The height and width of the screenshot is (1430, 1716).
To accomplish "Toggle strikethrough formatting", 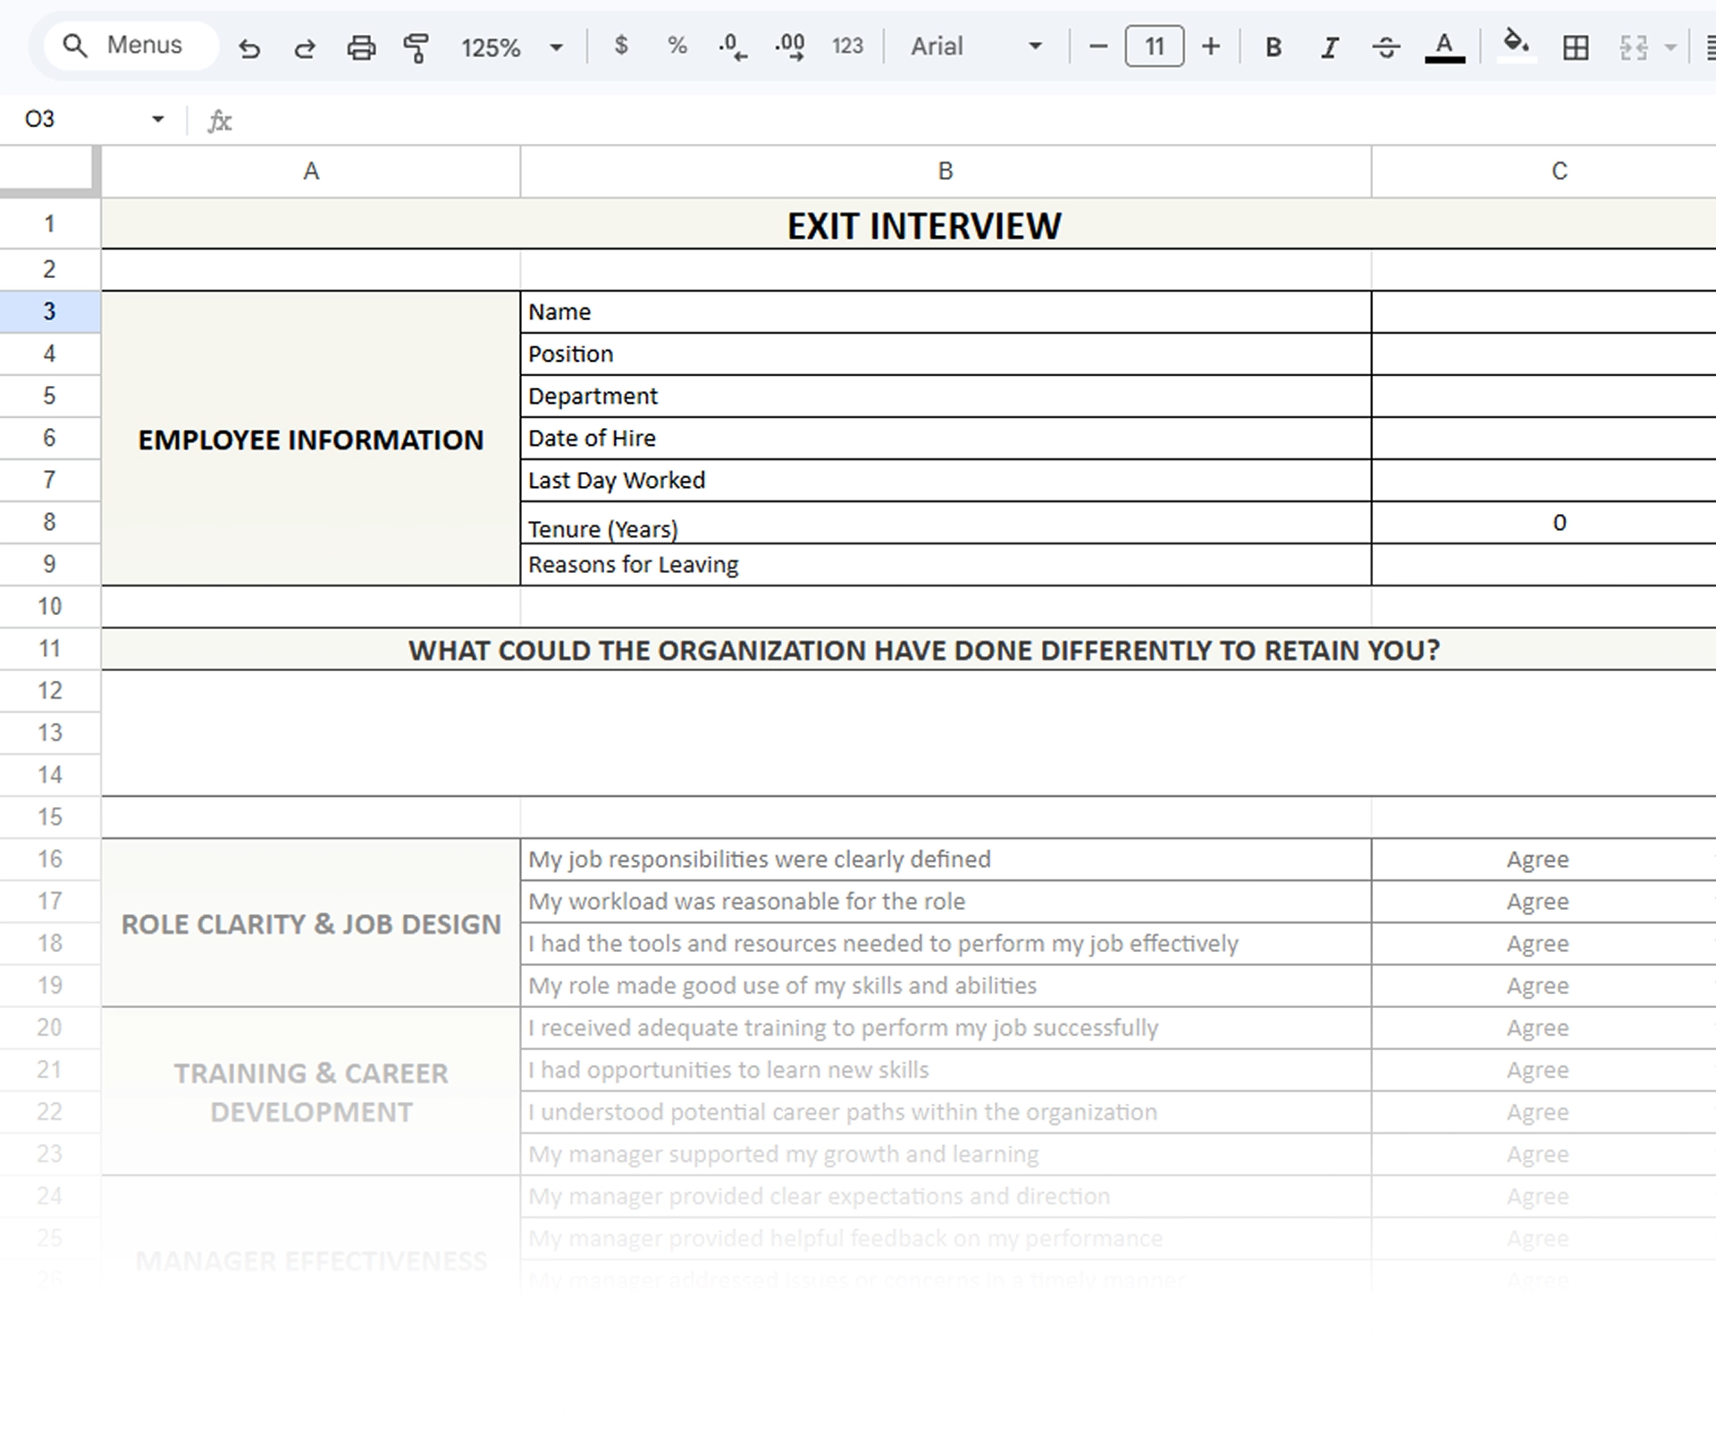I will coord(1386,47).
